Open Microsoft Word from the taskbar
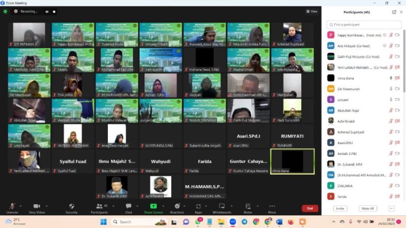Image resolution: width=406 pixels, height=228 pixels. click(279, 222)
